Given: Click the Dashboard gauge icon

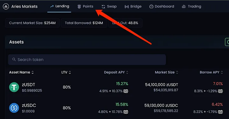Looking at the screenshot, I should [x=151, y=6].
